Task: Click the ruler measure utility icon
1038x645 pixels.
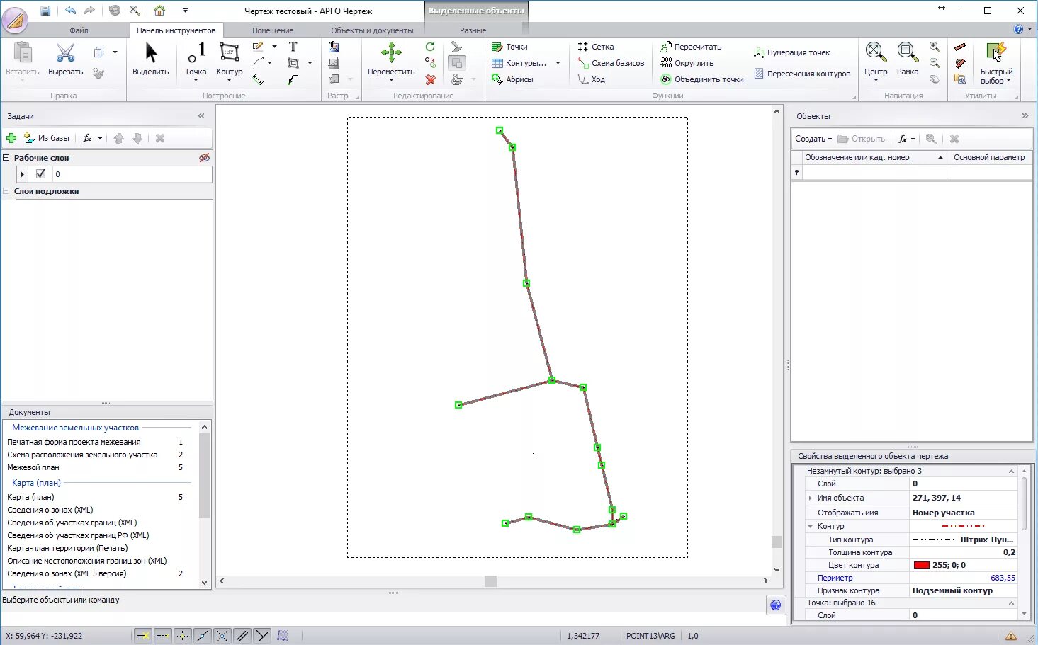Action: pyautogui.click(x=960, y=47)
